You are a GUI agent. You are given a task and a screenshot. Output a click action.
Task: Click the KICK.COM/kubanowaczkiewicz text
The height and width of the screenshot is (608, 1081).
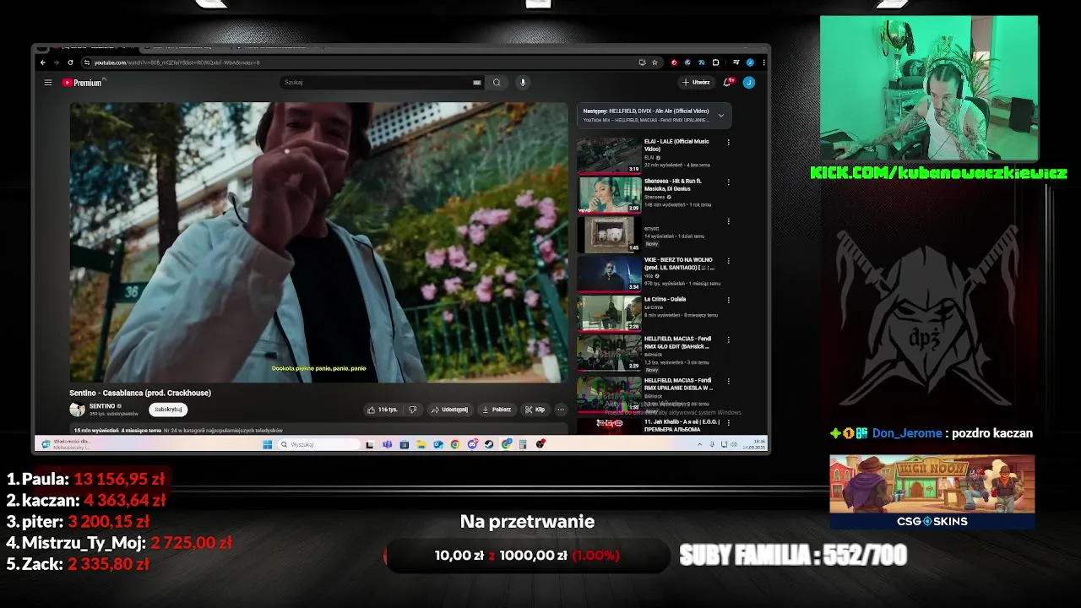click(x=938, y=172)
